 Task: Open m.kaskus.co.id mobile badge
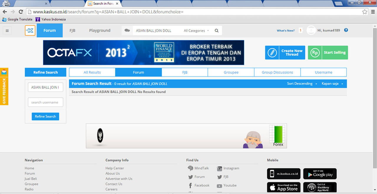coord(284,174)
